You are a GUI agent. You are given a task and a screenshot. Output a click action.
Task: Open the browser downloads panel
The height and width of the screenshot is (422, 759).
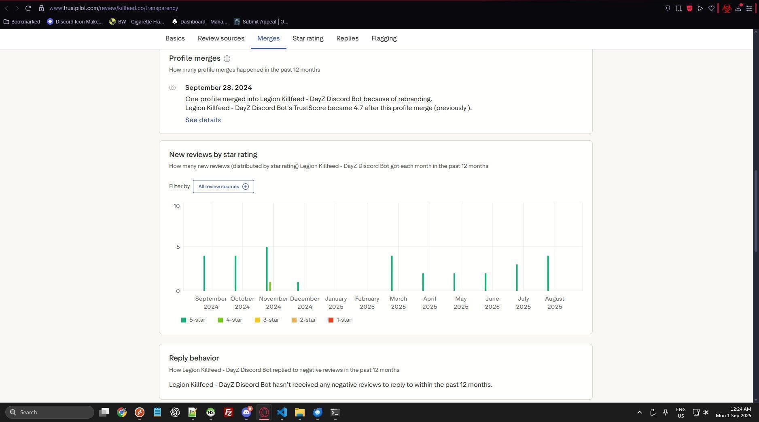pos(738,8)
